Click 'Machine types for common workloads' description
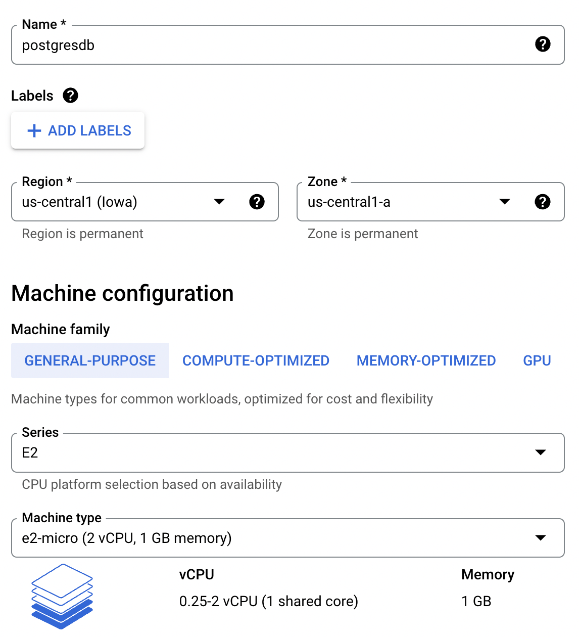 (222, 399)
